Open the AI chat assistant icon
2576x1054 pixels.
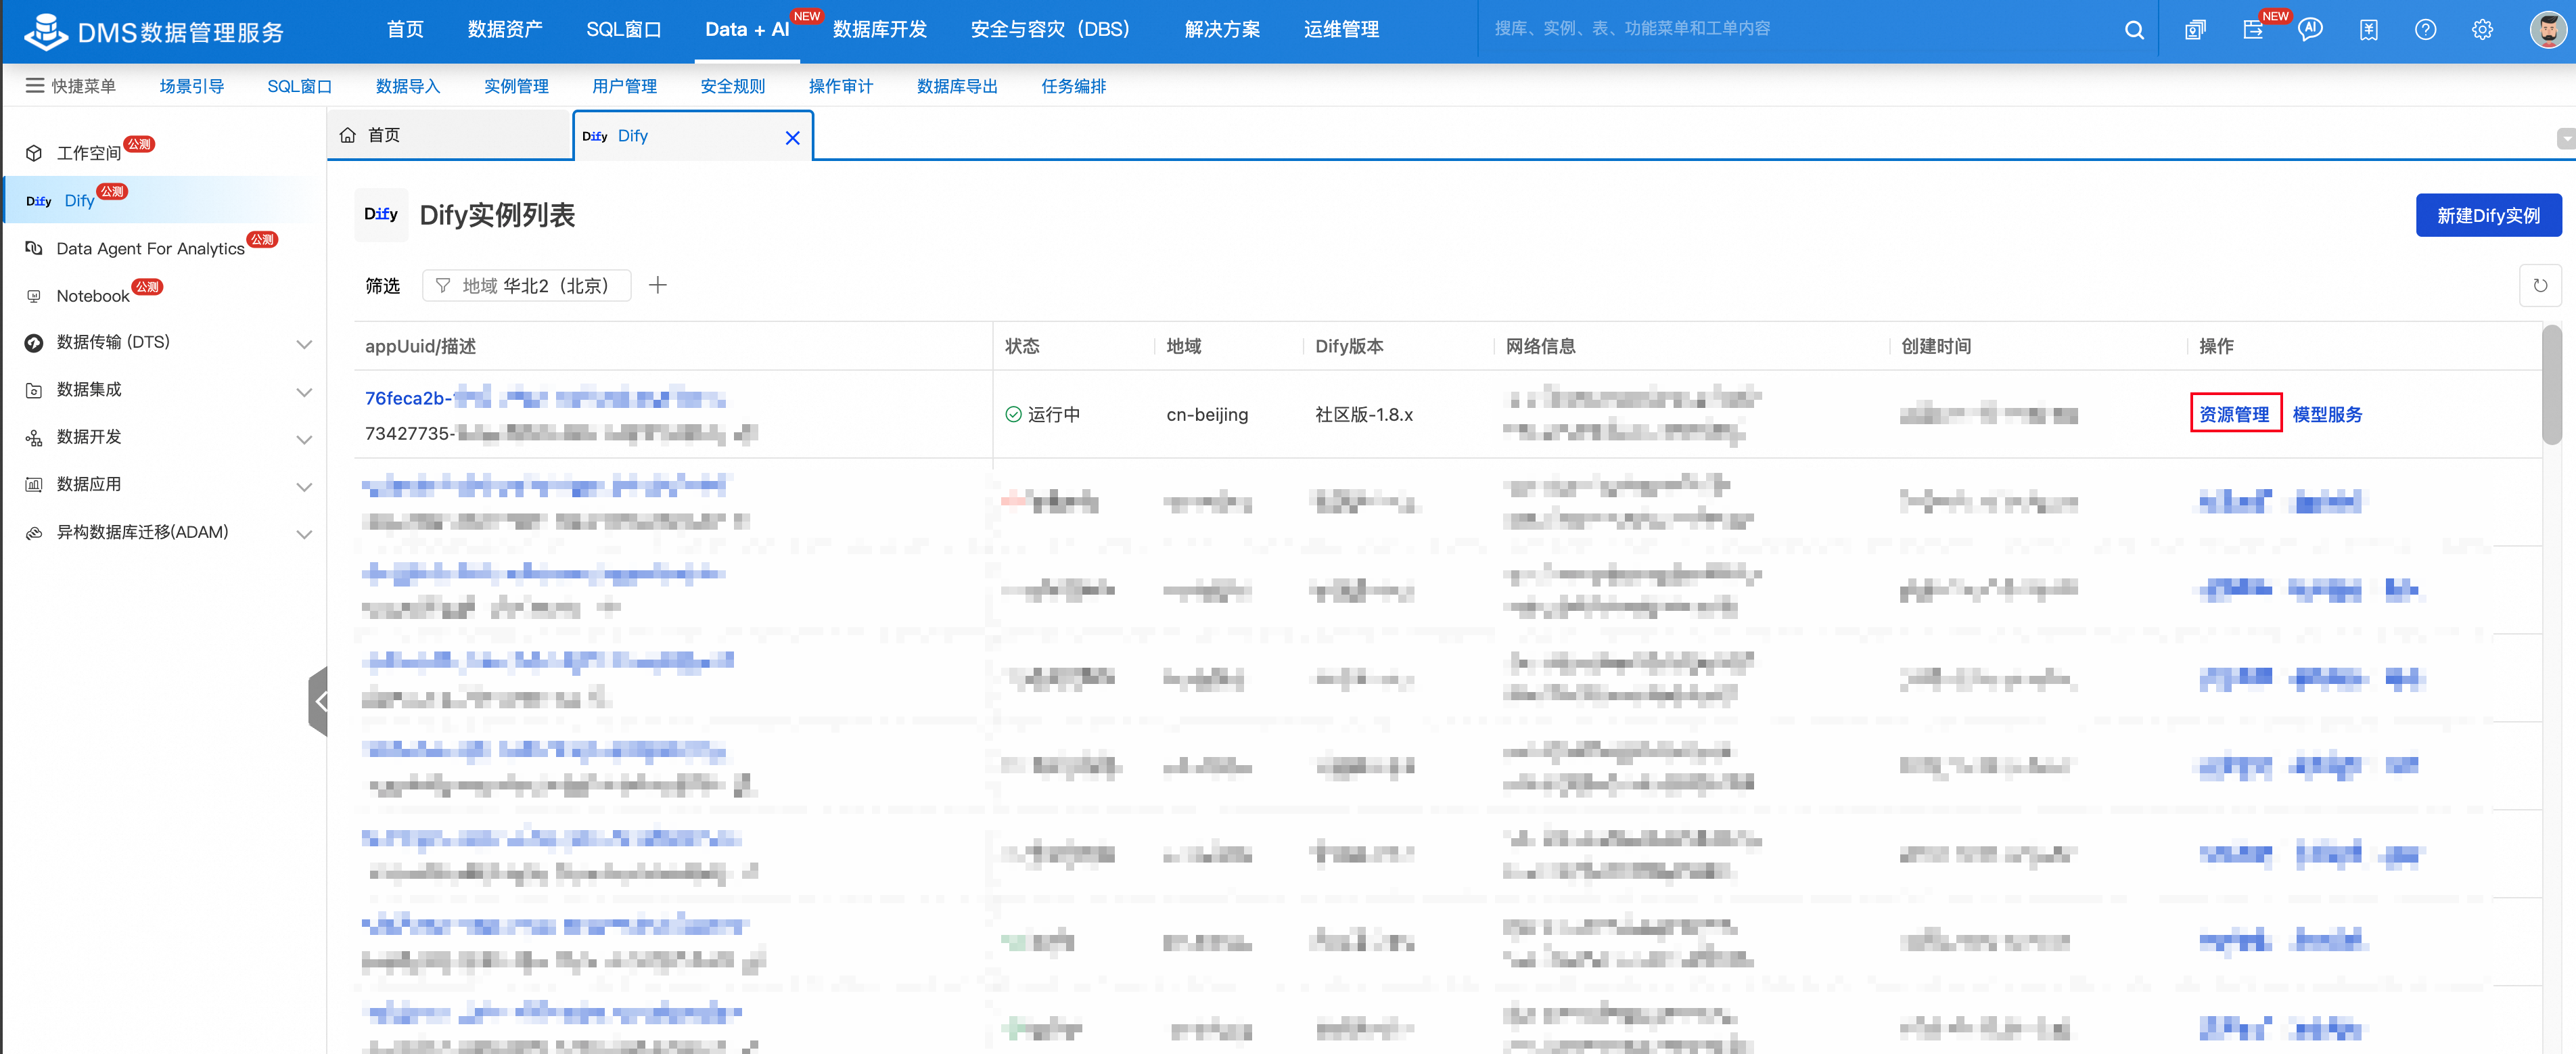click(2310, 30)
